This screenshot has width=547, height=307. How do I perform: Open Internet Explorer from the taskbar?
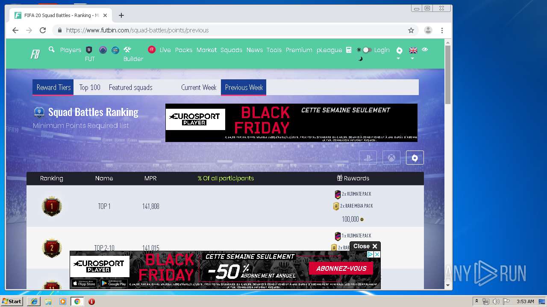point(34,301)
